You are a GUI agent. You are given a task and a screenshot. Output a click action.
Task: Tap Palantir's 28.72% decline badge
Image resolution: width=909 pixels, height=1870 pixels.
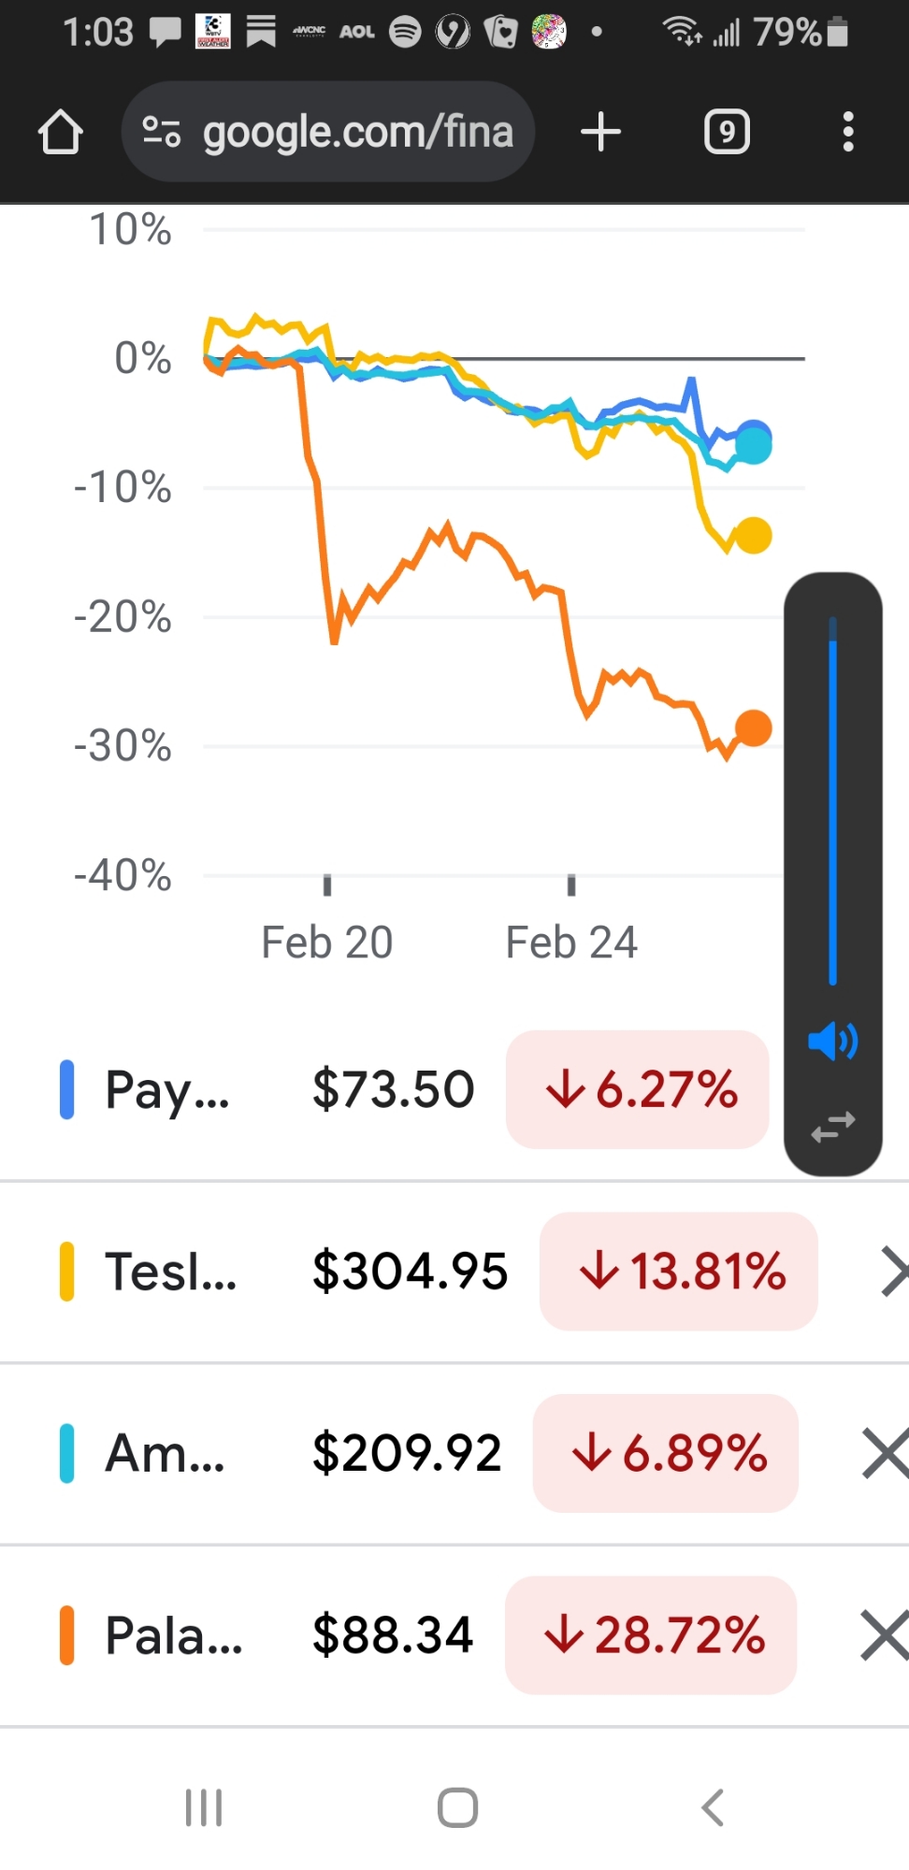coord(651,1635)
